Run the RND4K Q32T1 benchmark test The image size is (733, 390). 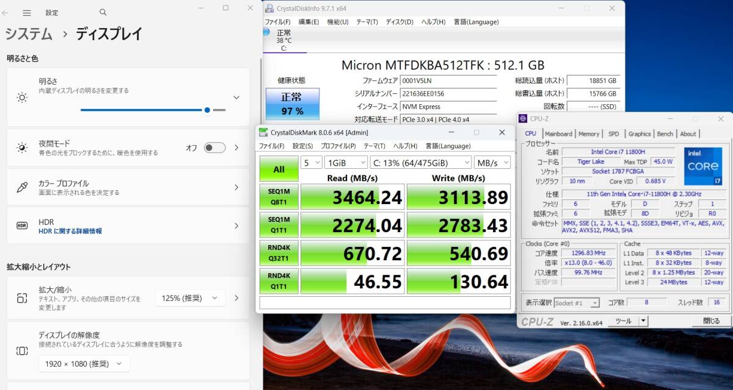click(x=279, y=252)
